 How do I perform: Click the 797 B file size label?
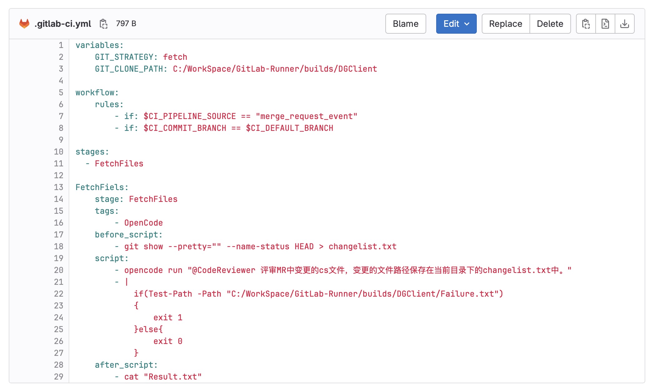(126, 24)
